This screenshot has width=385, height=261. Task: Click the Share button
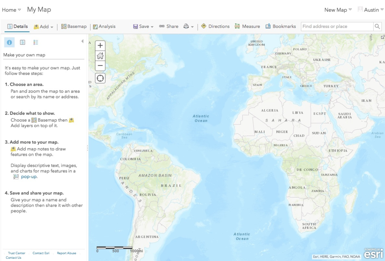pyautogui.click(x=168, y=26)
